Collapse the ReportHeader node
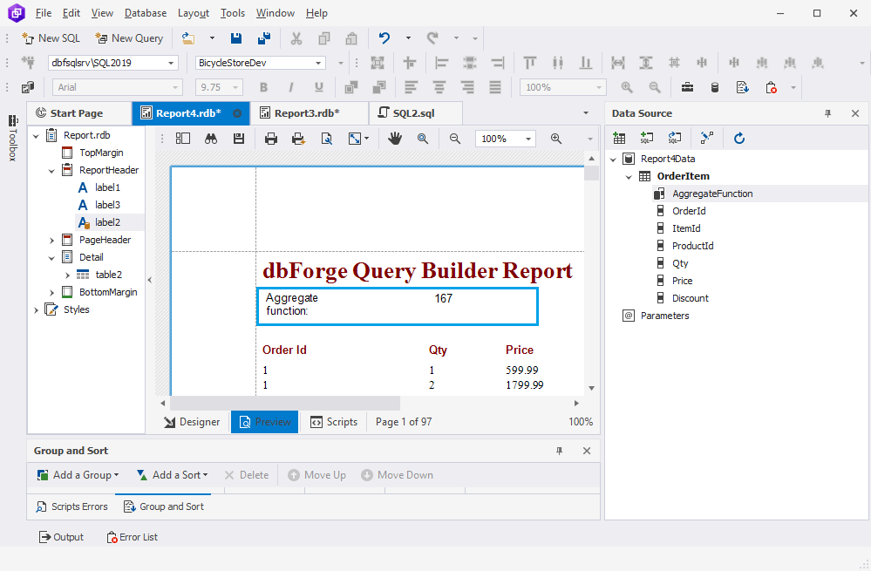871x571 pixels. coord(51,171)
